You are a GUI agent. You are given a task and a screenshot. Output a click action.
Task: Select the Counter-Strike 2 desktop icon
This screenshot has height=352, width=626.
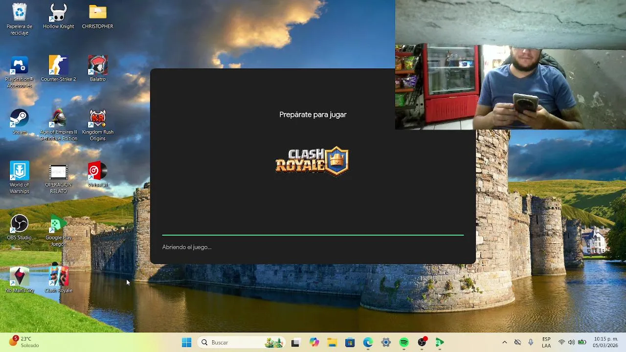(58, 69)
